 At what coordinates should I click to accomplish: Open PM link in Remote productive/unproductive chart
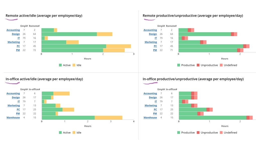pos(155,50)
